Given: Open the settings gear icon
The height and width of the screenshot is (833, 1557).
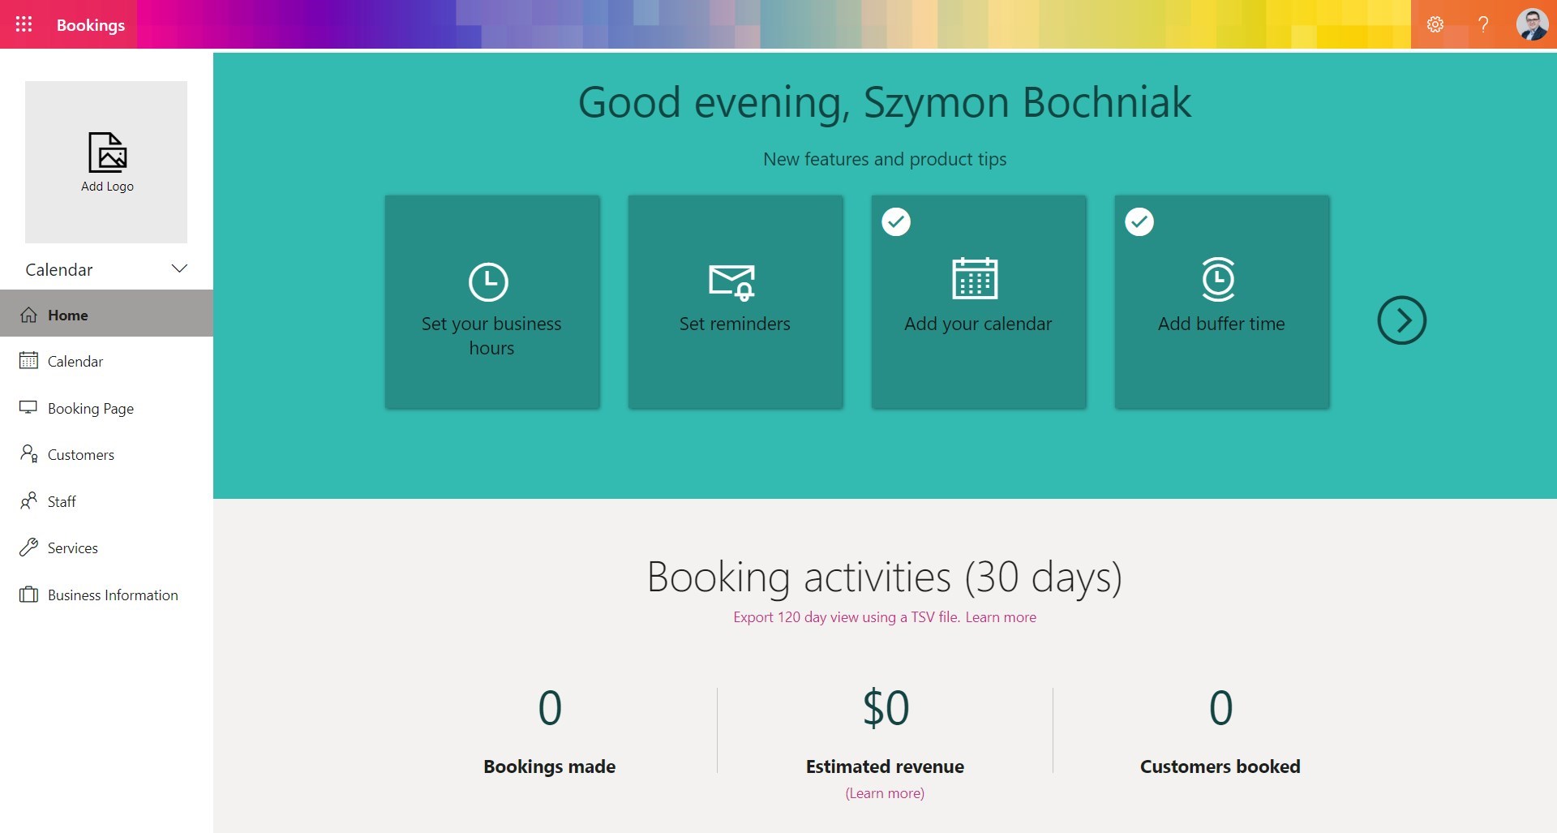Looking at the screenshot, I should click(x=1435, y=24).
